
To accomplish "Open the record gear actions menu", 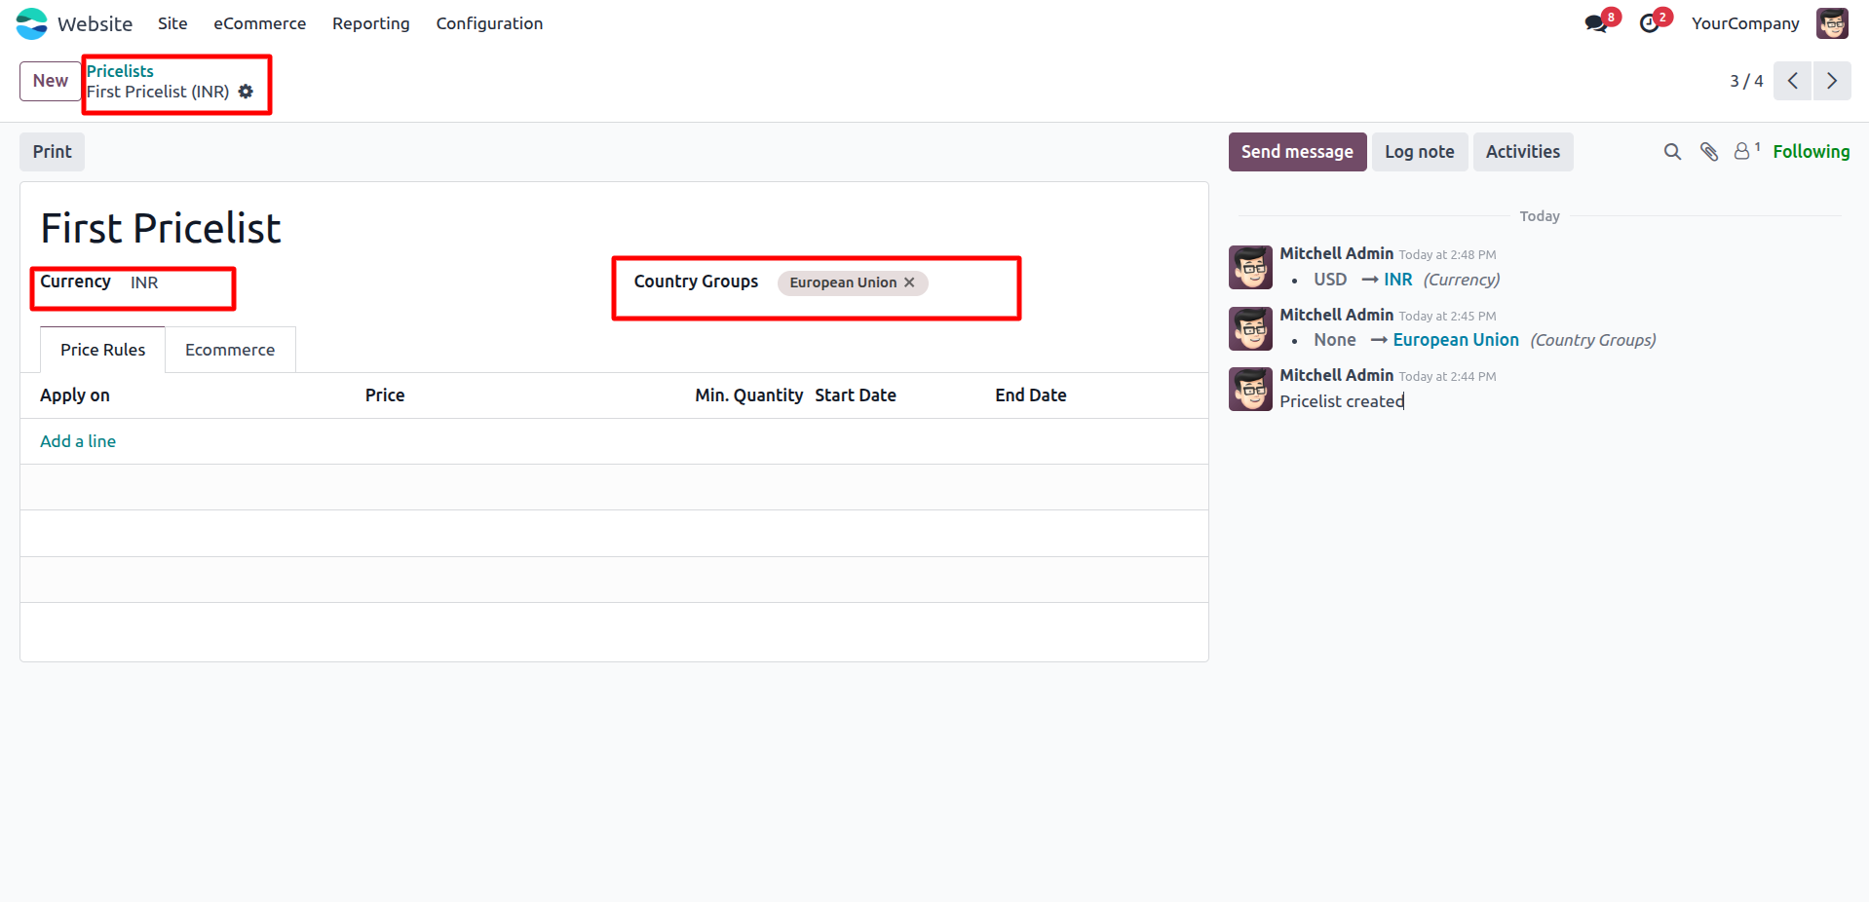I will coord(246,92).
